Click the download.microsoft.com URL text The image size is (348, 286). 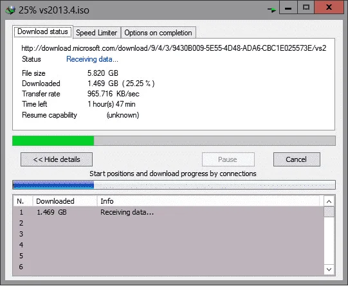[x=174, y=48]
